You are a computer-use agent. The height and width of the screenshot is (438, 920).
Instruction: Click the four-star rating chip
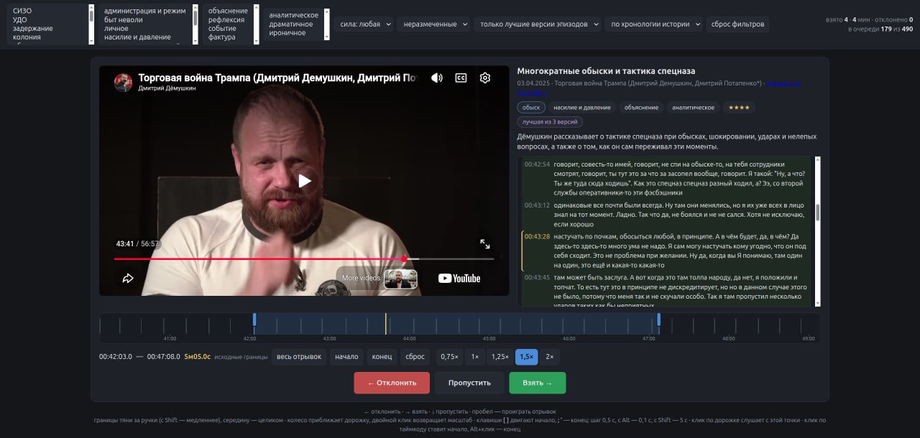tap(740, 108)
